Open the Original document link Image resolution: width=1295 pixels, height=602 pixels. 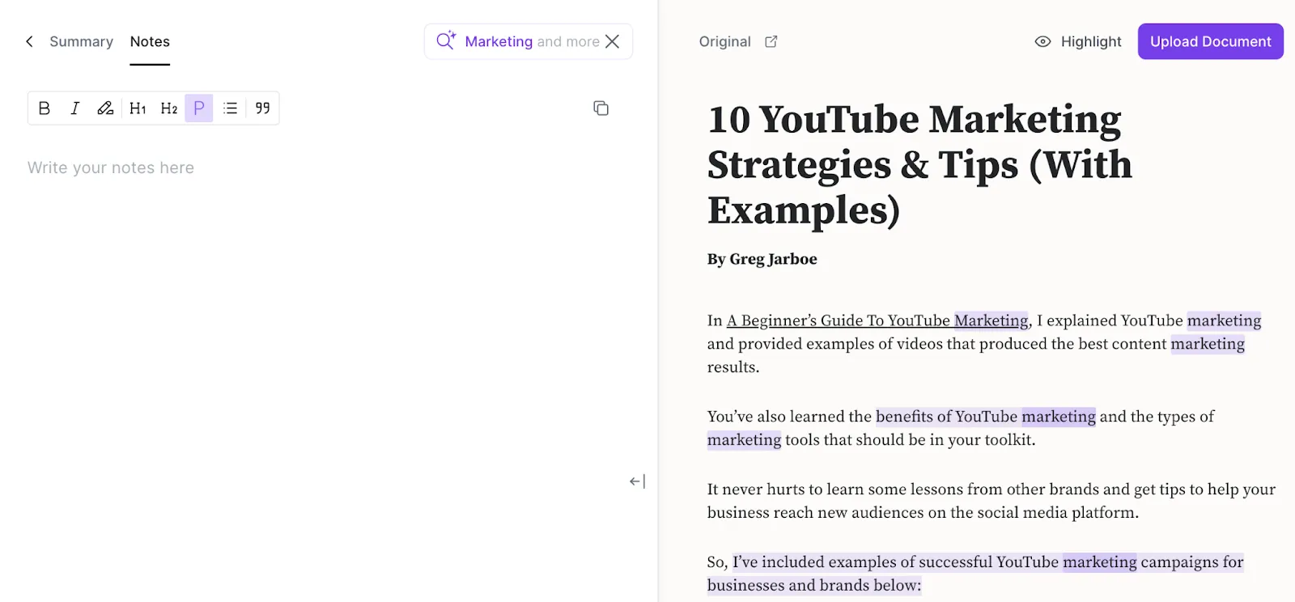click(x=725, y=41)
